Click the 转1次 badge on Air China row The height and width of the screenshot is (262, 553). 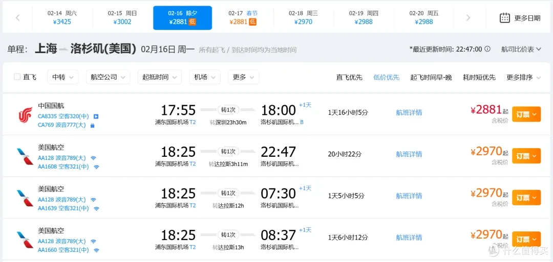228,110
